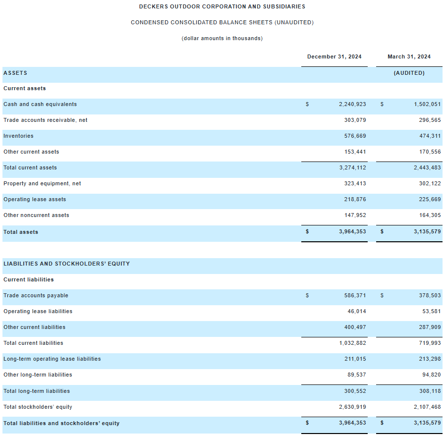The width and height of the screenshot is (445, 436).
Task: Click long-term lease value 211,015
Action: pos(355,359)
